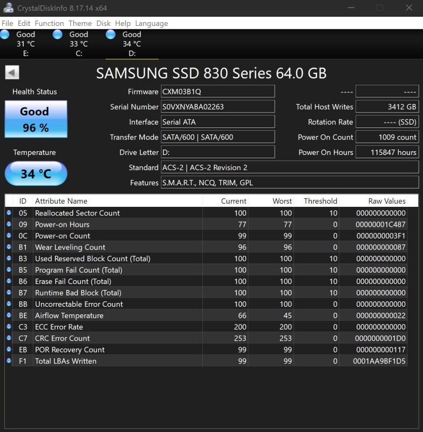Click the ID column header
This screenshot has height=432, width=423.
point(23,201)
